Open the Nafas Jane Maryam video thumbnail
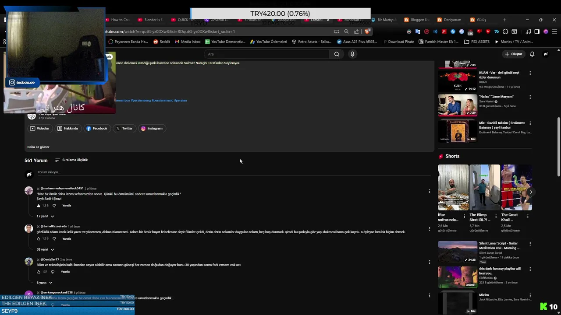This screenshot has height=315, width=561. [458, 105]
